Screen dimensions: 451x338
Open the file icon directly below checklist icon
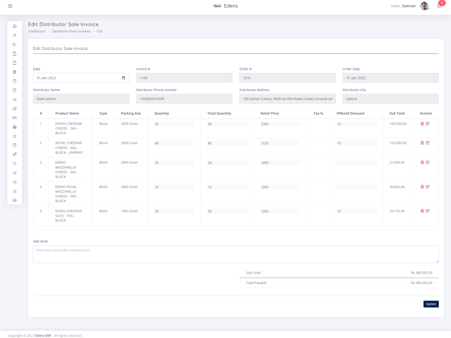[15, 54]
